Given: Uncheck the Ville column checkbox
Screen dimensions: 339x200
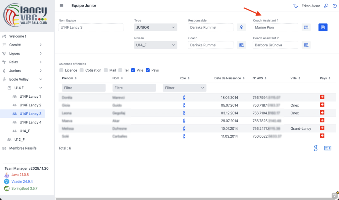Looking at the screenshot, I should tap(133, 70).
